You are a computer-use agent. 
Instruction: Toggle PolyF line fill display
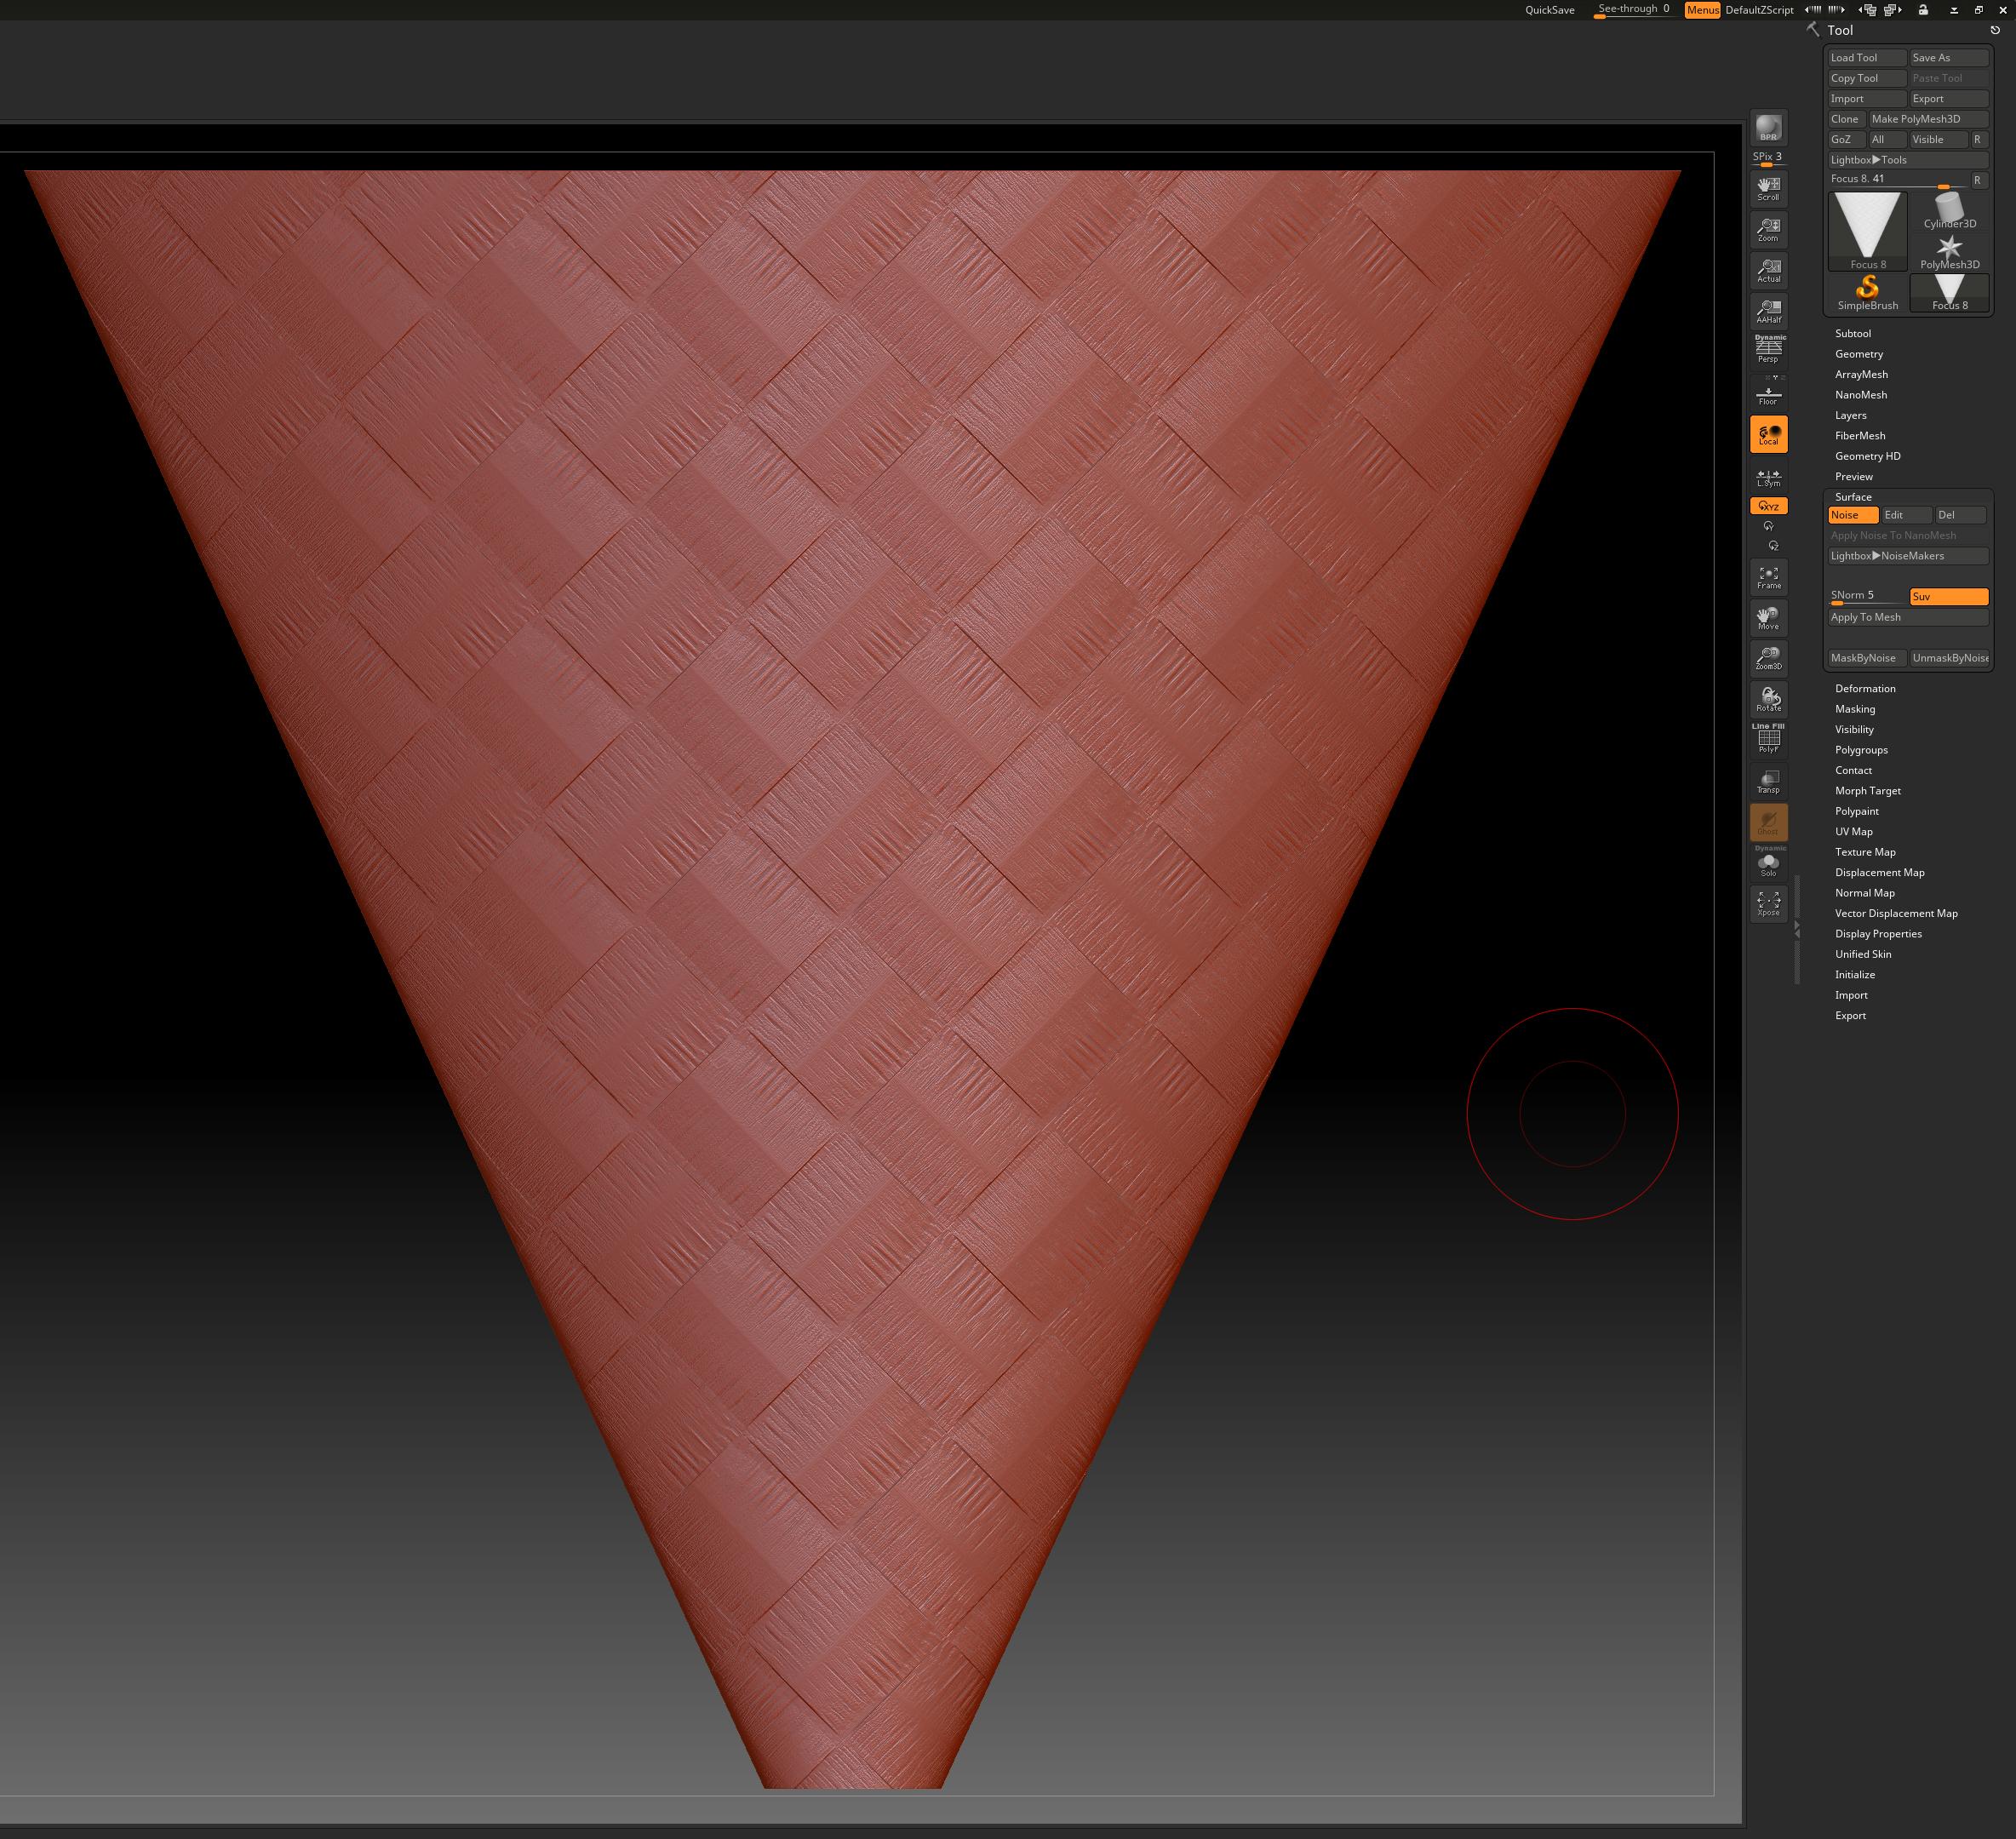(1768, 739)
